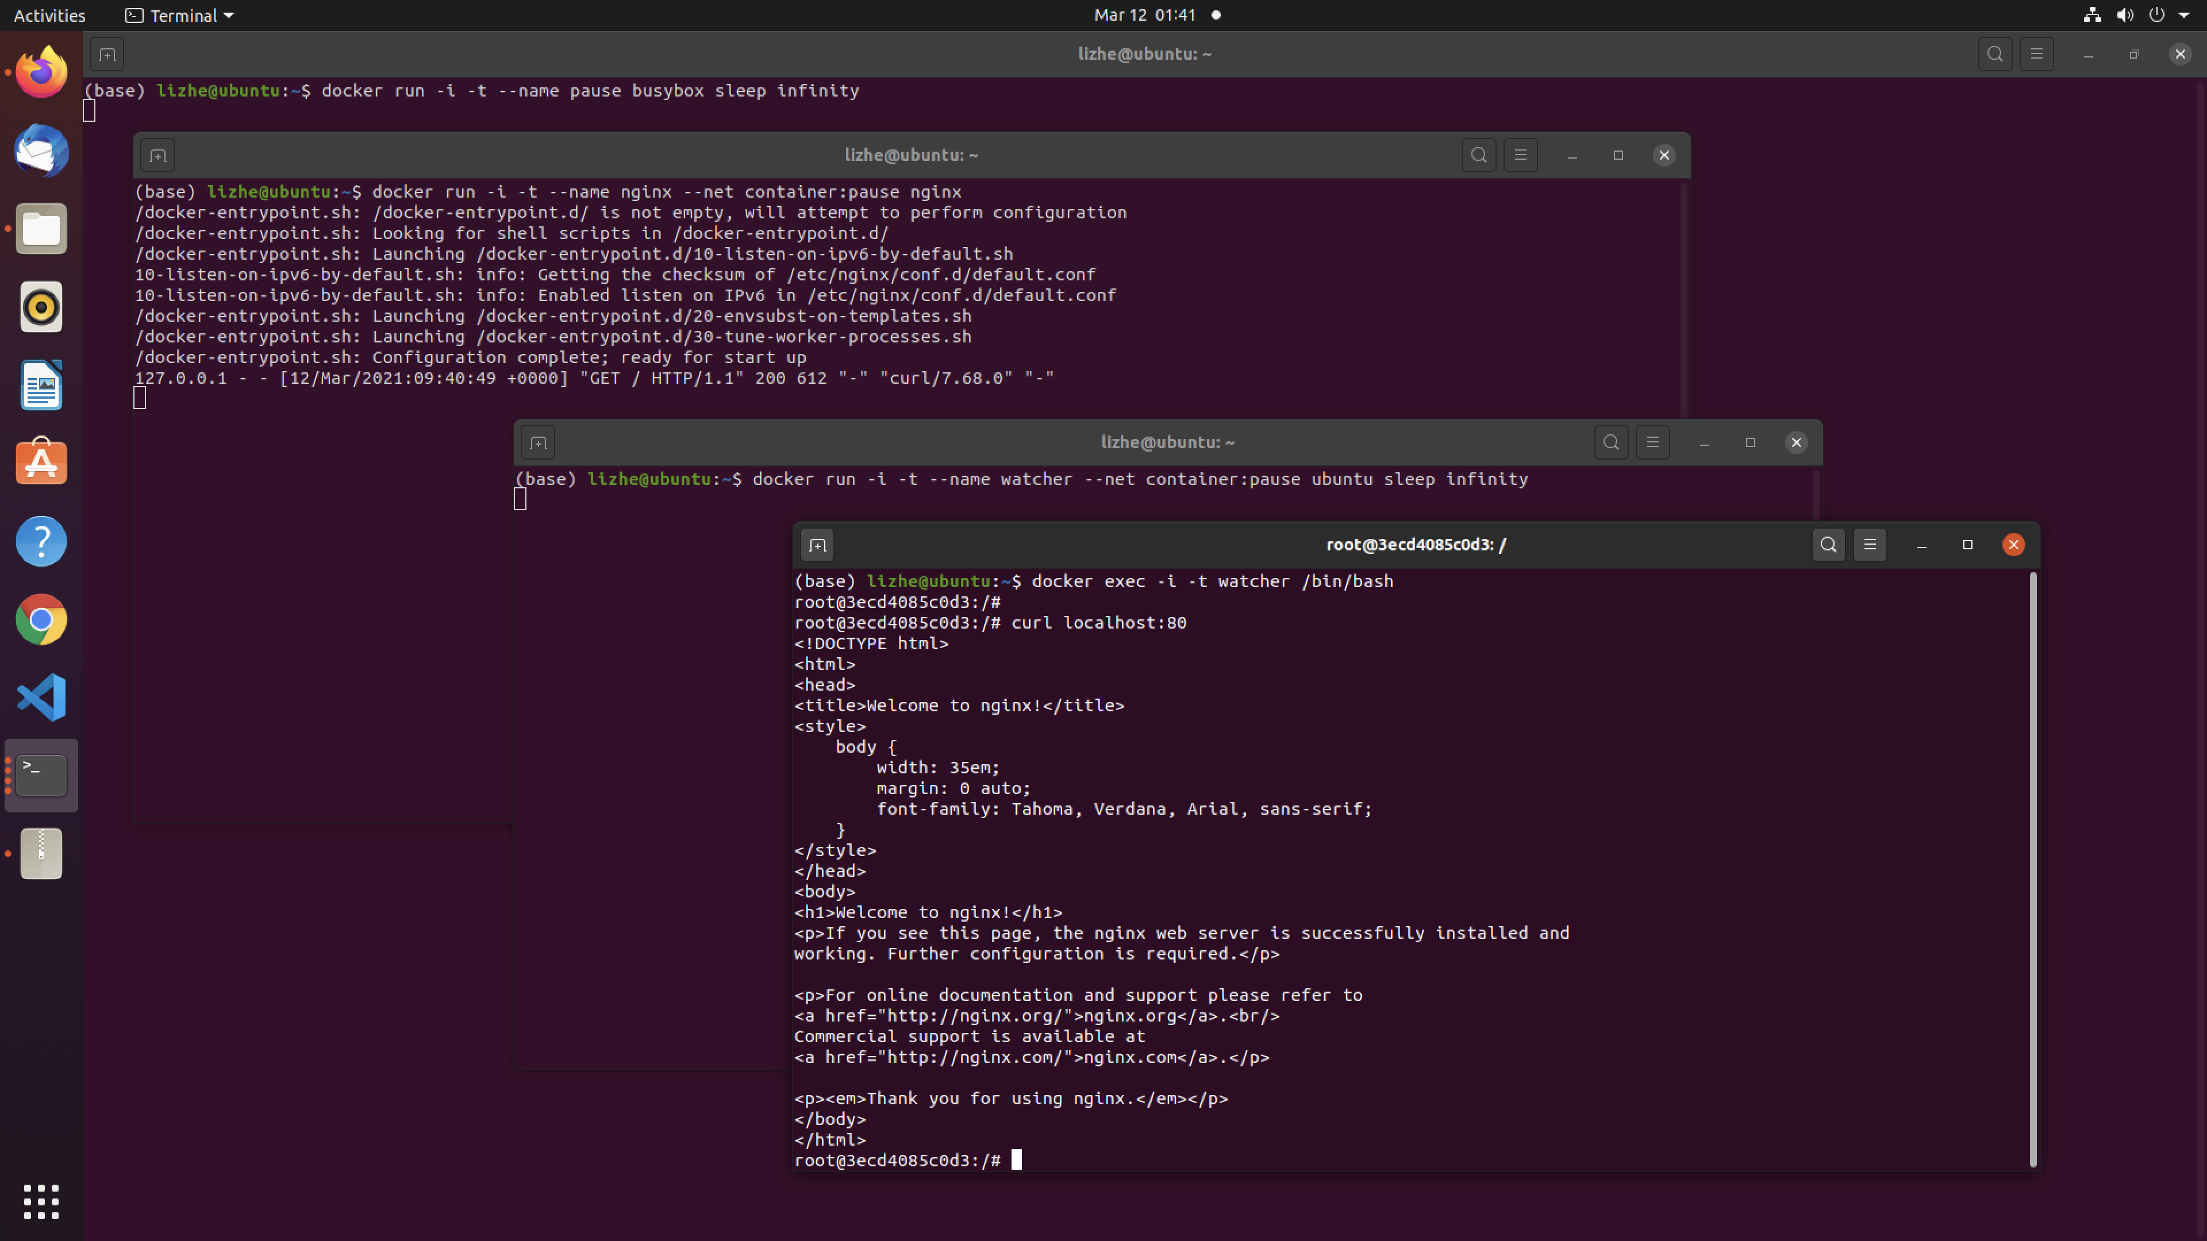The width and height of the screenshot is (2207, 1241).
Task: Open search in nginx terminal window
Action: (x=1479, y=155)
